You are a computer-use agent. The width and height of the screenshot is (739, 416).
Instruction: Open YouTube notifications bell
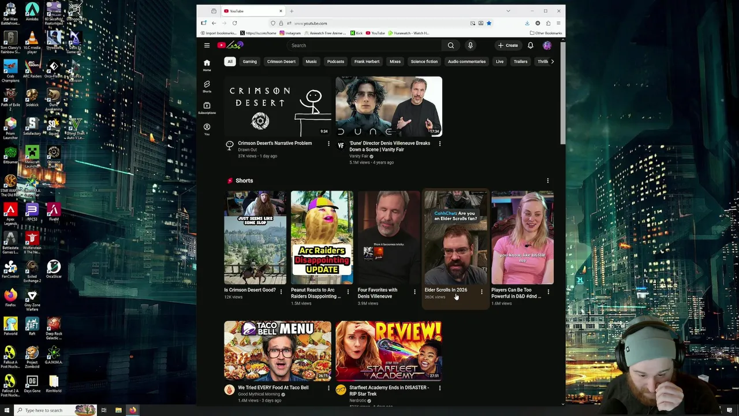(x=530, y=46)
